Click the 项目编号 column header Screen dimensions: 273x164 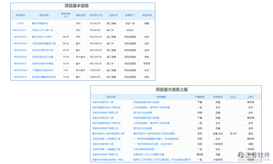click(x=20, y=15)
